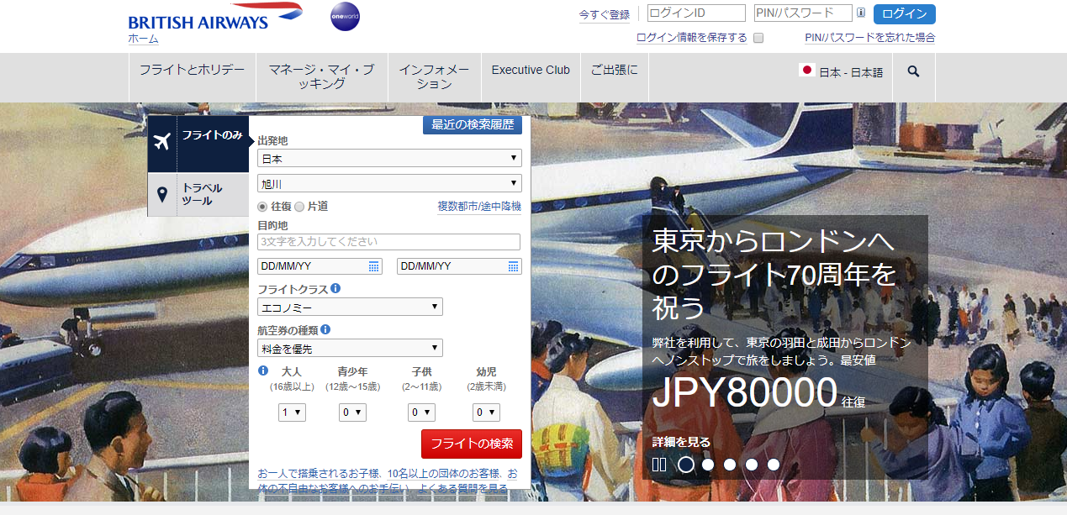
Task: Click the oneworld alliance logo
Action: click(x=346, y=17)
